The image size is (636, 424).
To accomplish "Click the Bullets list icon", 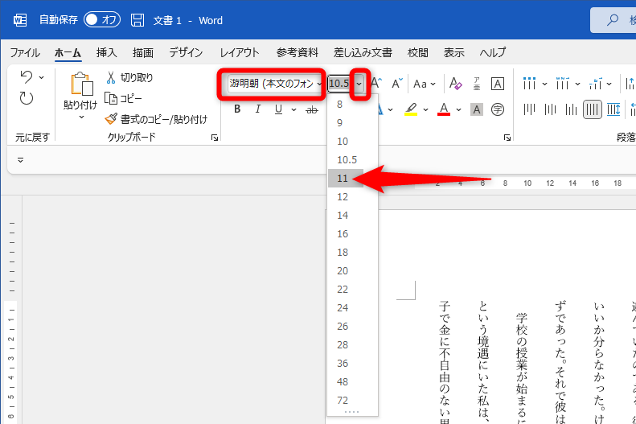I will click(530, 84).
